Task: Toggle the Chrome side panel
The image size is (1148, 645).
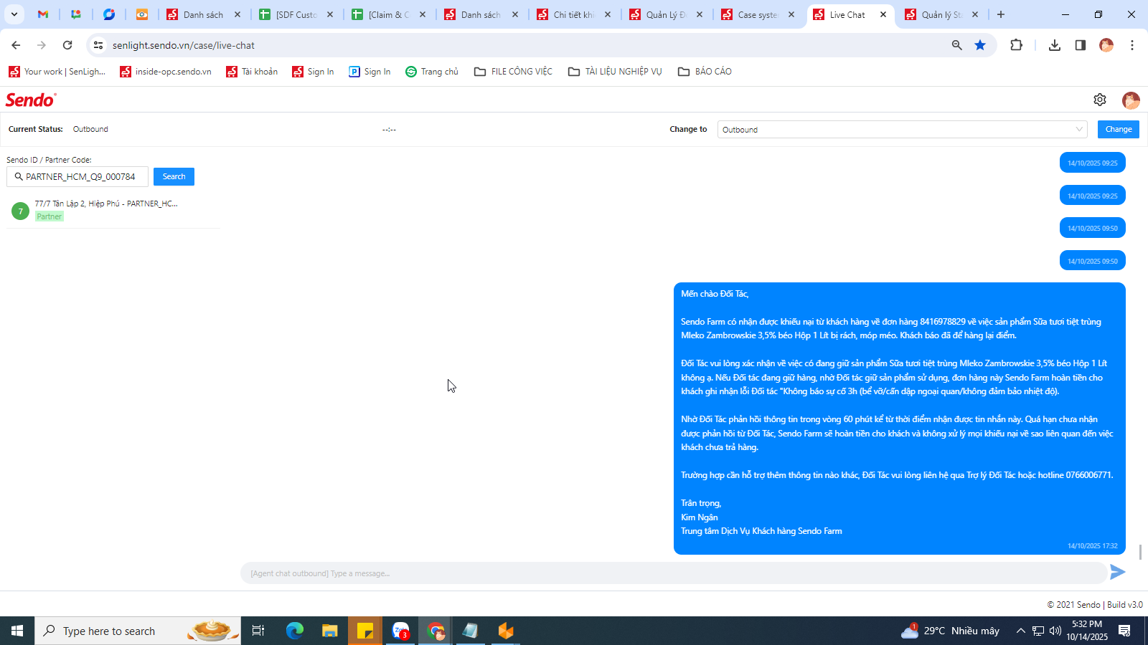Action: click(1081, 45)
